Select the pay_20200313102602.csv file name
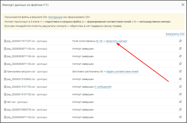 point(21,79)
